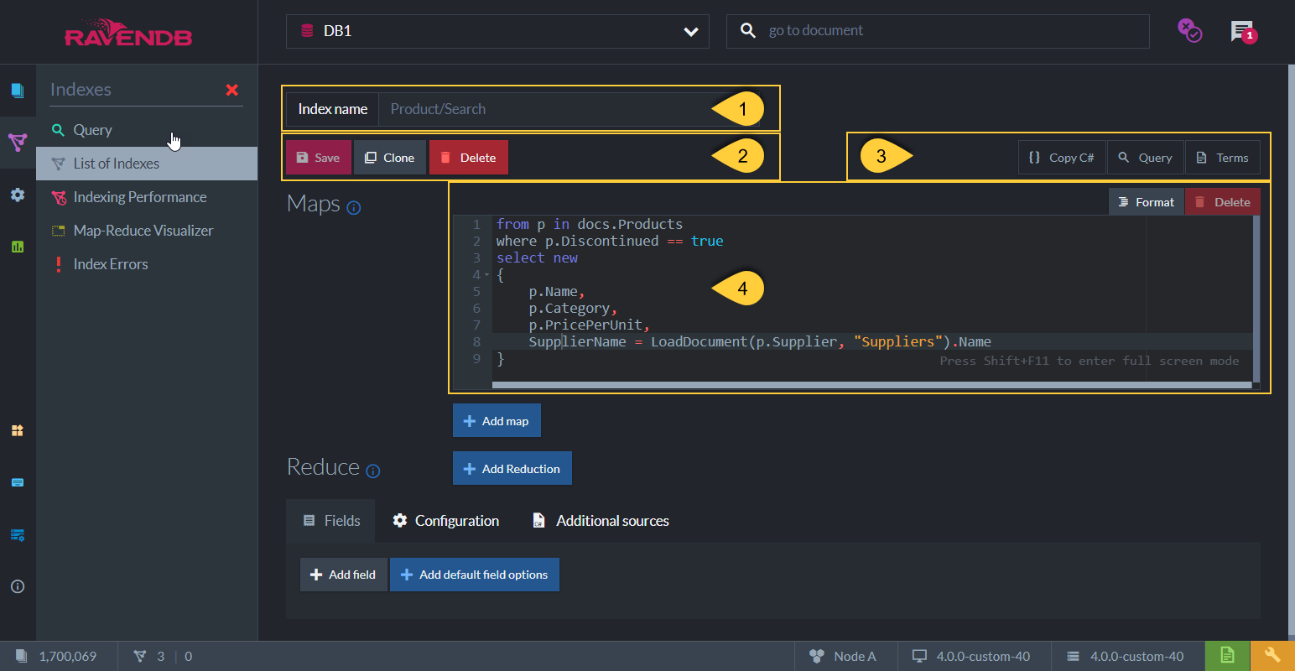The width and height of the screenshot is (1295, 671).
Task: Open the Indexes sidebar icon
Action: point(18,142)
